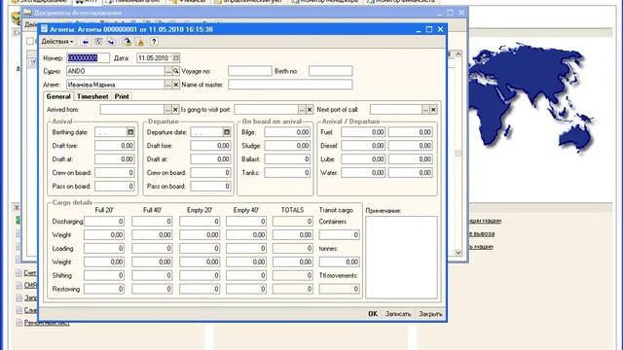Switch to the Timesheet tab
This screenshot has height=350, width=623.
(92, 96)
